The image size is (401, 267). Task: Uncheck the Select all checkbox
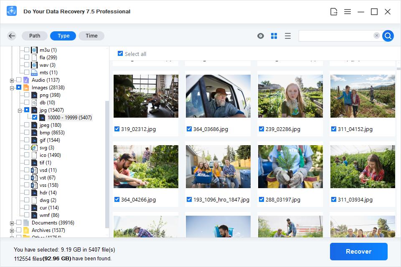[x=120, y=54]
